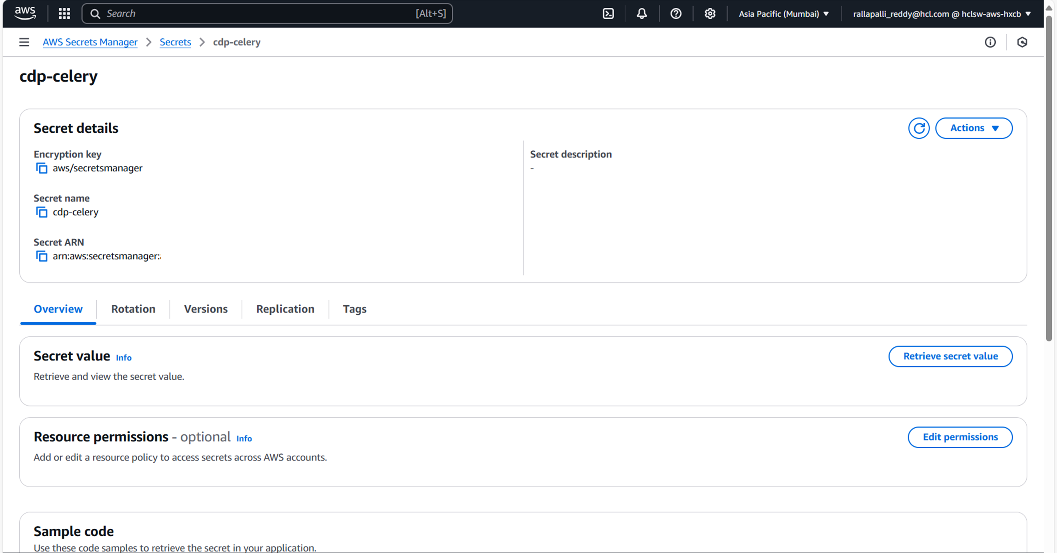Screen dimensions: 1057x553
Task: Open the help question mark icon
Action: pyautogui.click(x=676, y=13)
